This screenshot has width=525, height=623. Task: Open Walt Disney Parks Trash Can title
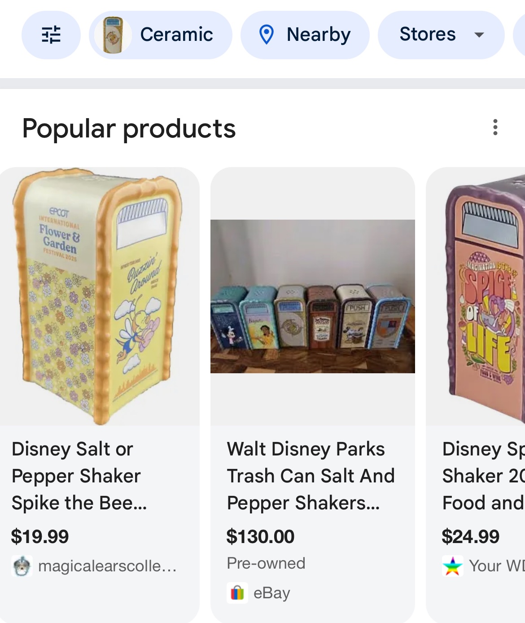(311, 476)
